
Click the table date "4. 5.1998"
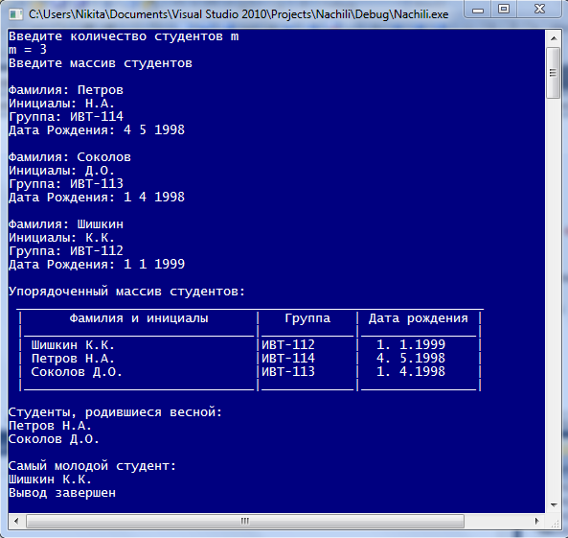411,358
